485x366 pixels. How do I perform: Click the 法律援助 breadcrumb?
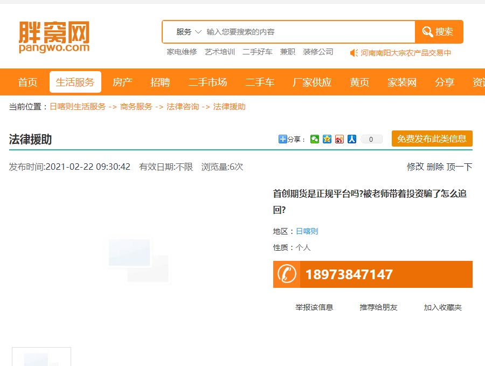[x=229, y=107]
